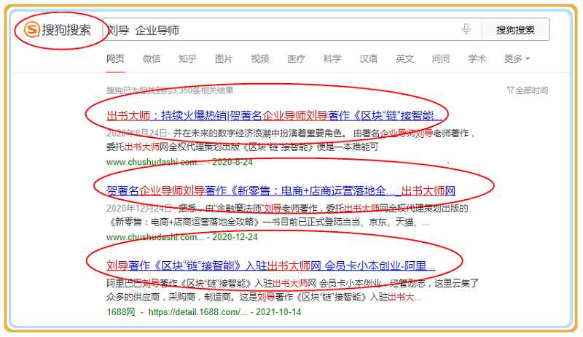The width and height of the screenshot is (583, 337).
Task: Open the 知乎 search tab
Action: pos(187,58)
